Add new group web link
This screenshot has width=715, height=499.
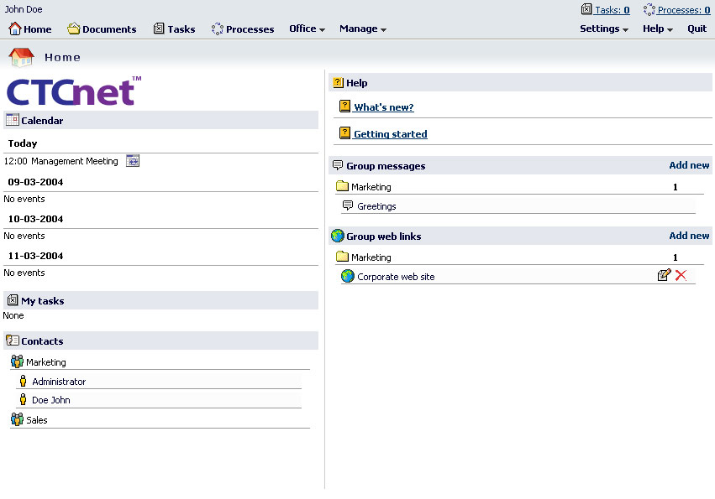pyautogui.click(x=689, y=236)
